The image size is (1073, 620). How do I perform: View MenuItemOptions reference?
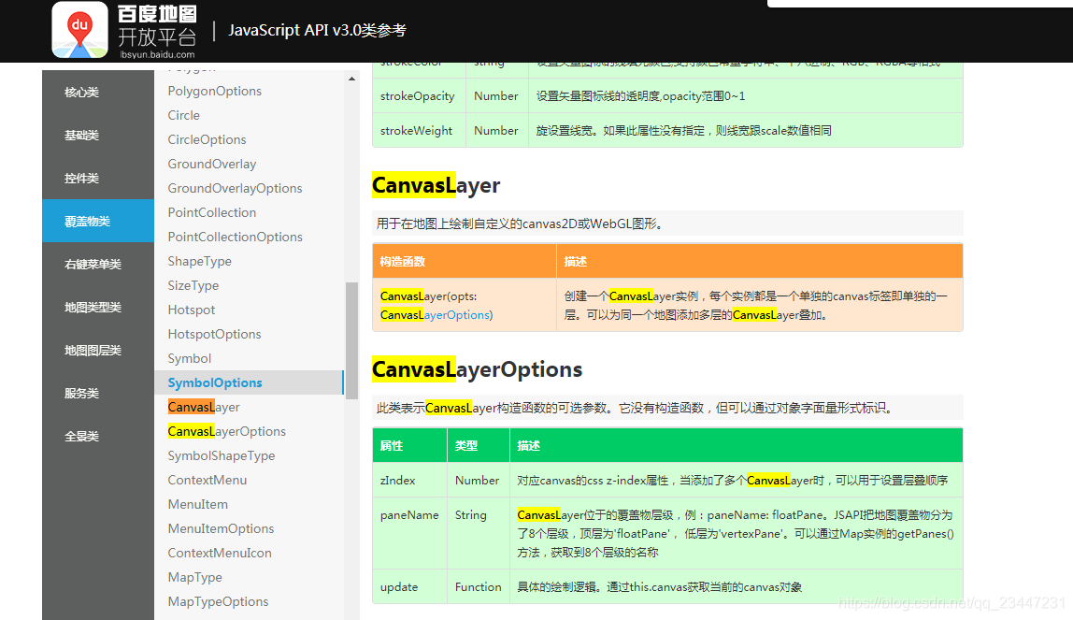click(221, 528)
